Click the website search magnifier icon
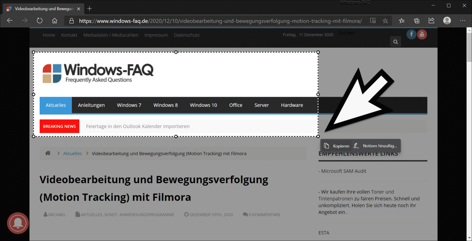The image size is (472, 241). 395,42
